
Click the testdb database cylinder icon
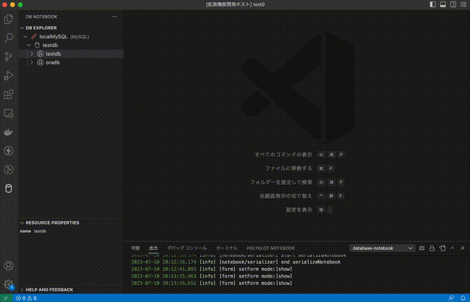click(x=37, y=45)
